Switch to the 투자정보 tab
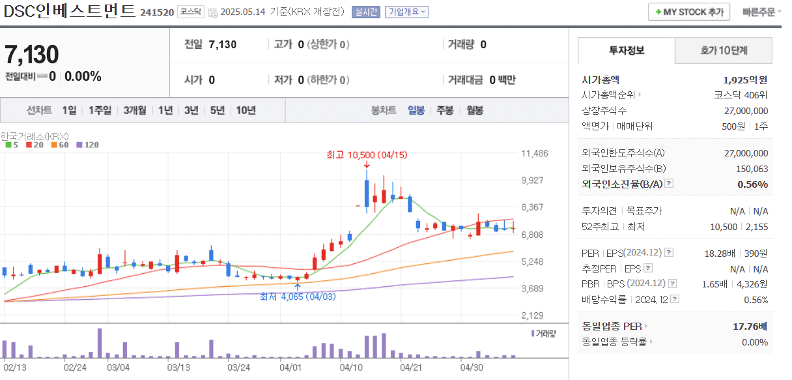Viewport: 792px width, 380px height. click(627, 50)
